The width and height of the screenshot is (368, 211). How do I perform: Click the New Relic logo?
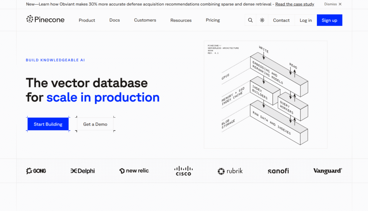point(134,171)
